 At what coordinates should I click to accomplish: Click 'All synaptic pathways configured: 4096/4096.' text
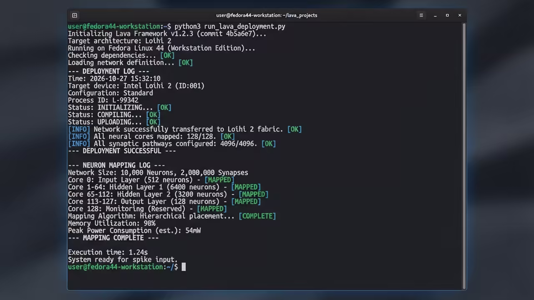pos(175,144)
